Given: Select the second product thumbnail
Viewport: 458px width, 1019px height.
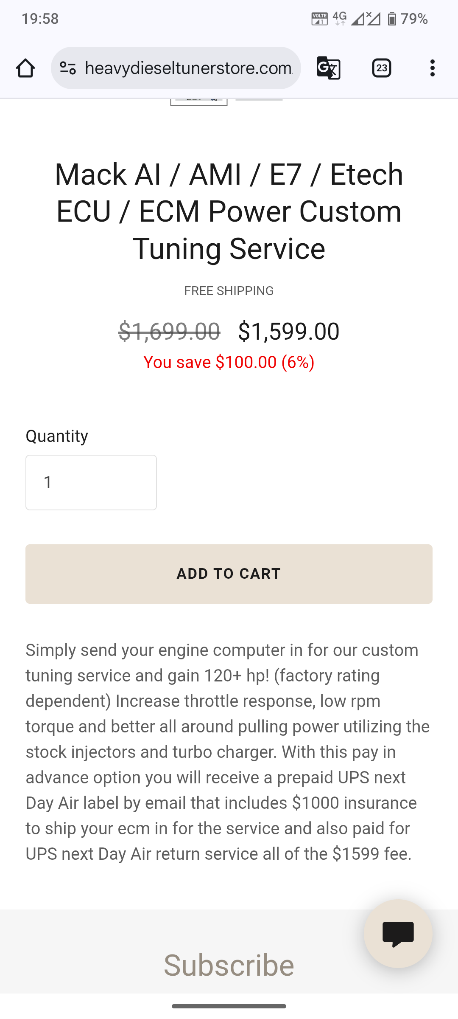Looking at the screenshot, I should pyautogui.click(x=259, y=100).
